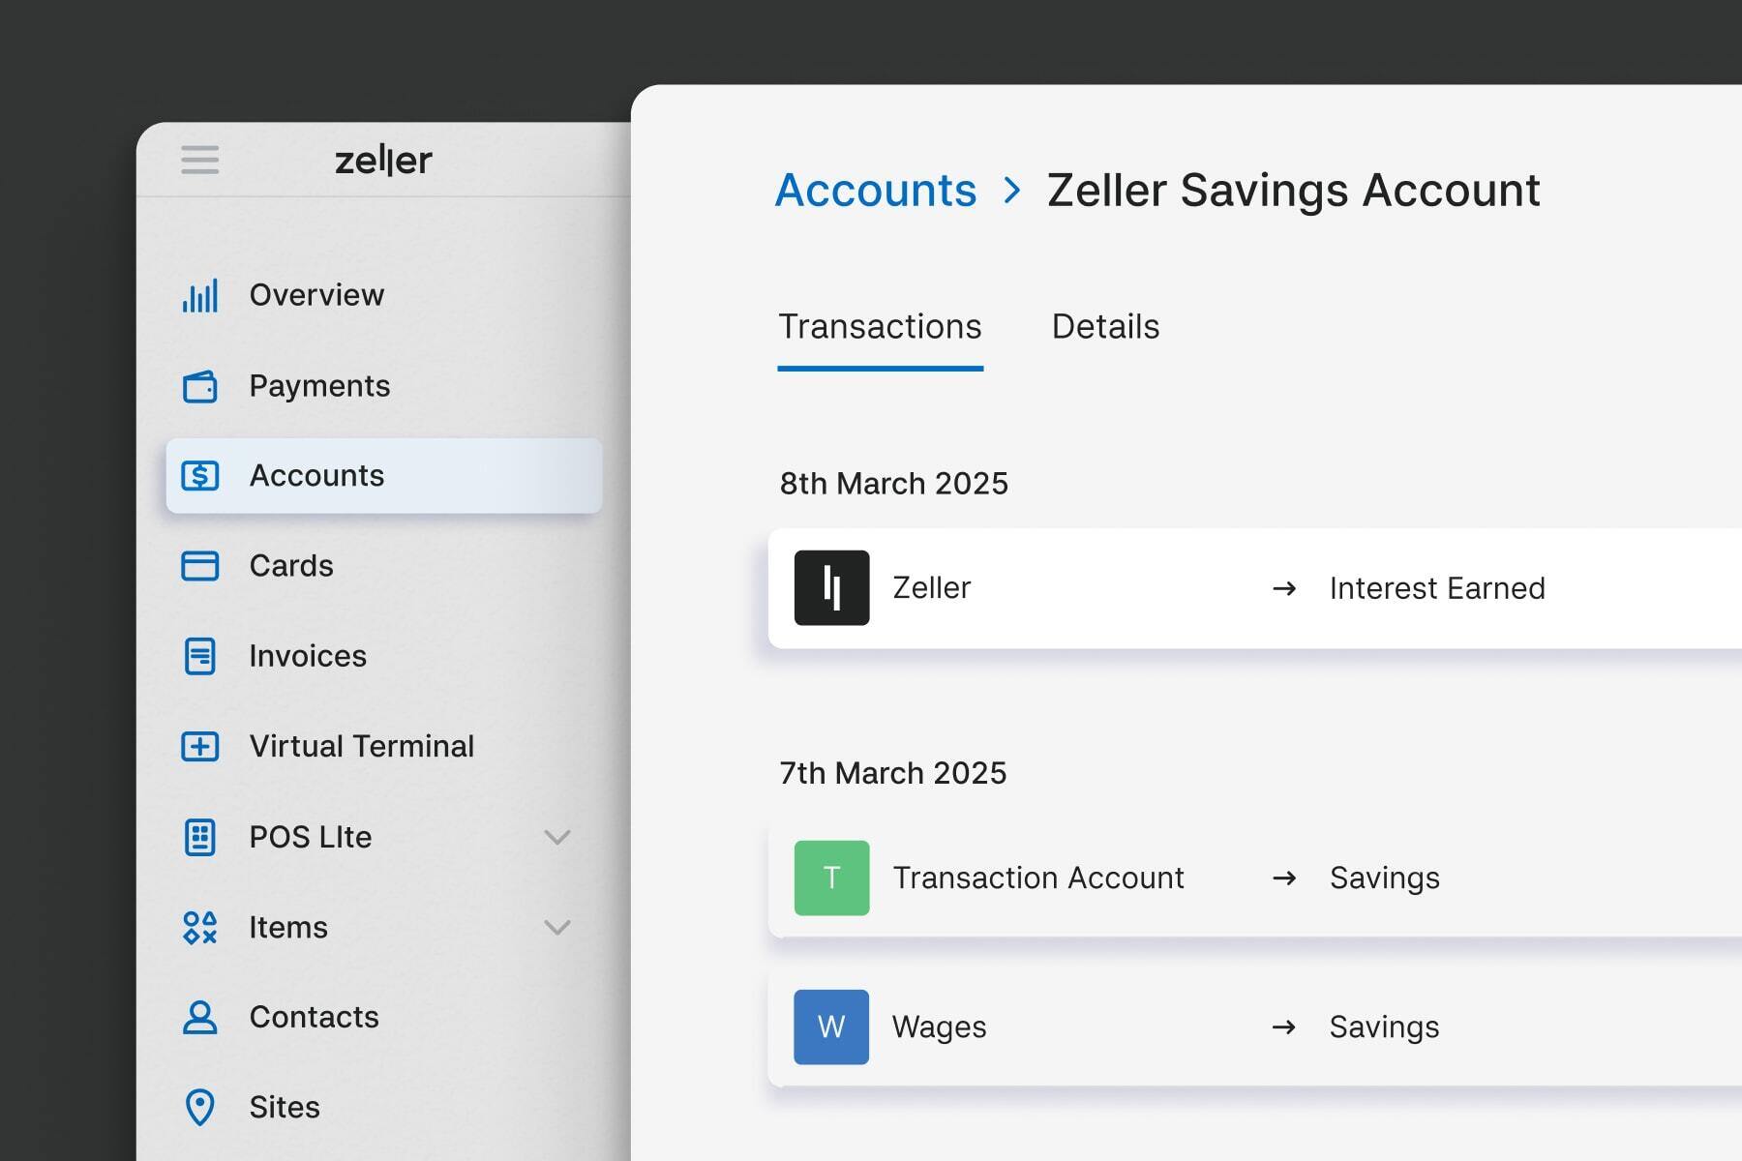Click the Items shapes icon
This screenshot has height=1161, width=1742.
(x=200, y=927)
